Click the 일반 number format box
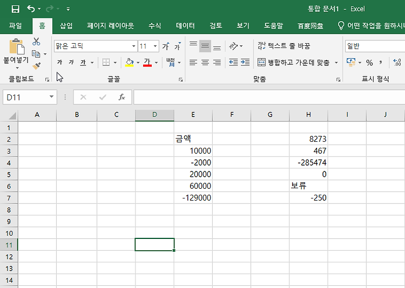The width and height of the screenshot is (405, 288). point(375,46)
